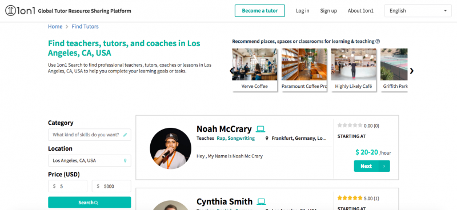Click the Search button in filters
Screen dimensions: 457x210
(x=90, y=203)
